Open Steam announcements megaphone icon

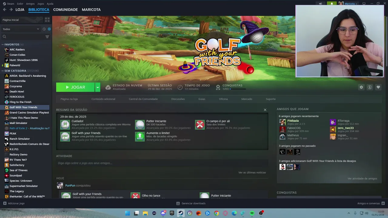click(320, 4)
